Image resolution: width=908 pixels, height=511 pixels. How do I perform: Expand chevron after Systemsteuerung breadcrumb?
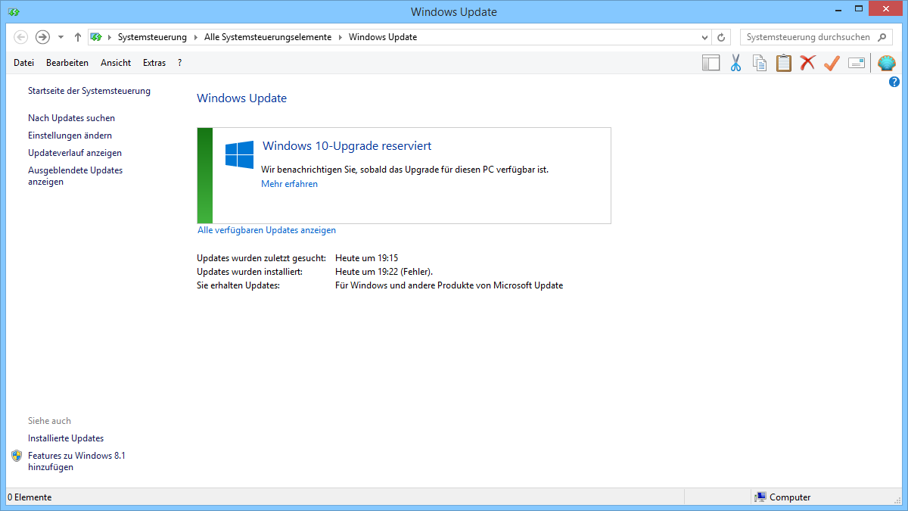point(195,37)
